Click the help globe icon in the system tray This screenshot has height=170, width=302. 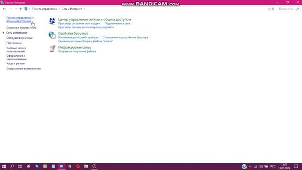(244, 167)
